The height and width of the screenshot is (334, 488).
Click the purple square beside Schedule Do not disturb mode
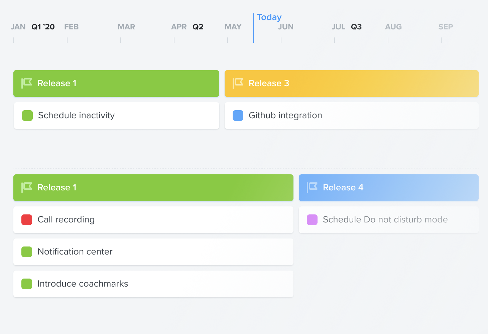[x=312, y=220]
